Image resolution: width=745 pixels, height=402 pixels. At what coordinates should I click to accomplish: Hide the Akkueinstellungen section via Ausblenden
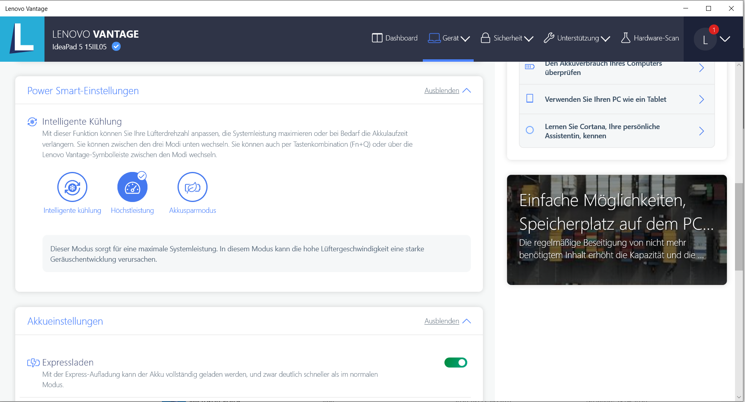(x=442, y=321)
